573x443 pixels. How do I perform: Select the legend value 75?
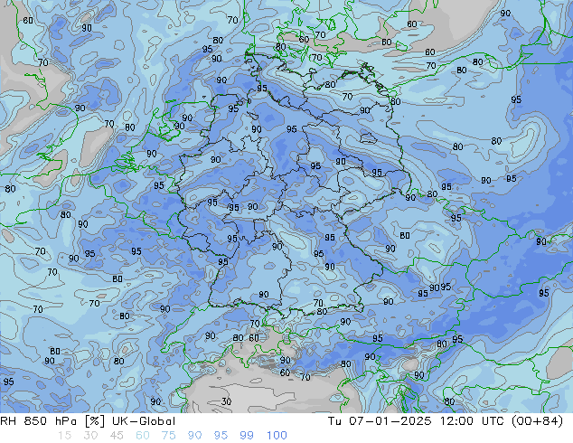pyautogui.click(x=168, y=436)
